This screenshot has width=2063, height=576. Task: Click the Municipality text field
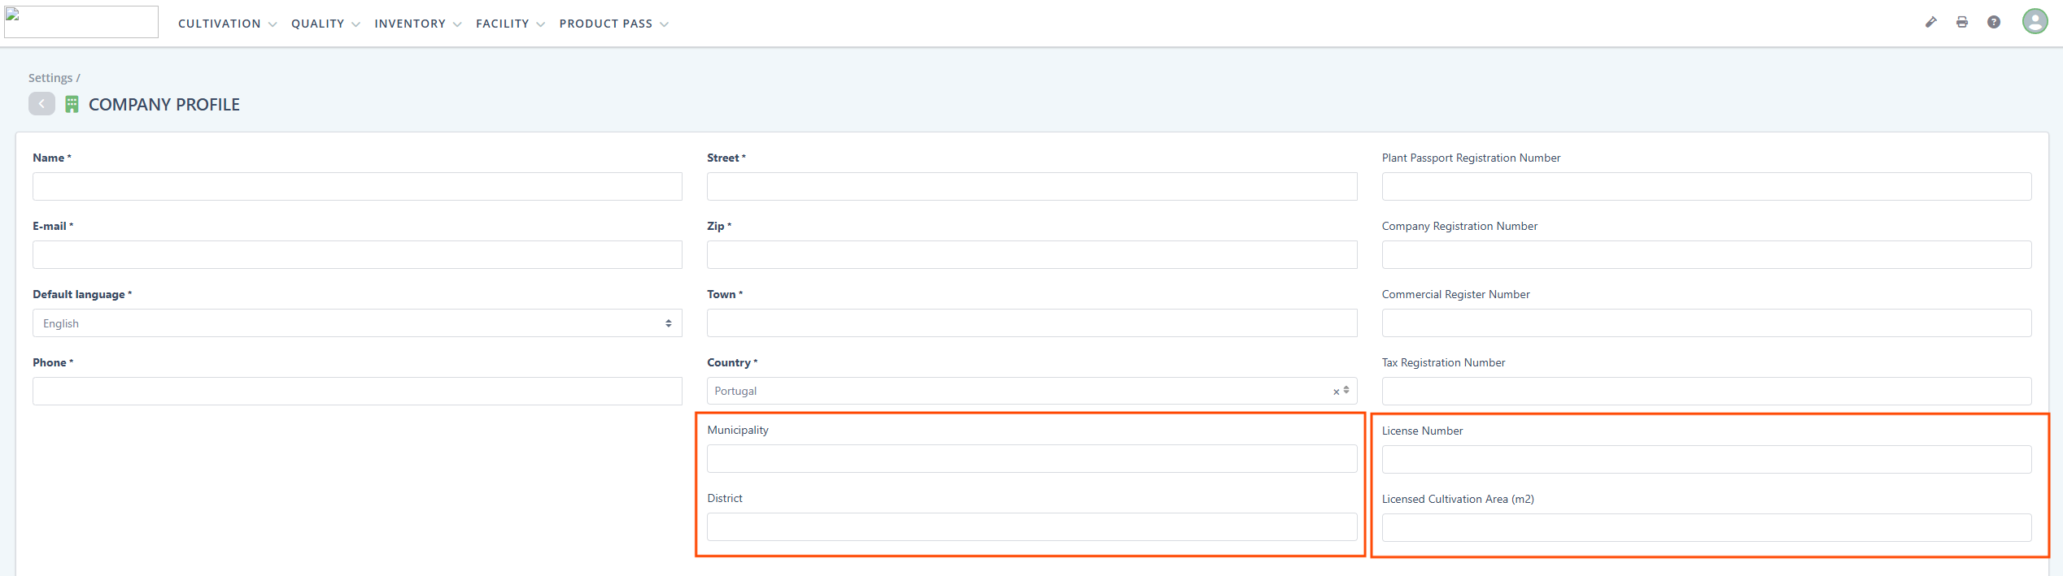[x=1031, y=459]
